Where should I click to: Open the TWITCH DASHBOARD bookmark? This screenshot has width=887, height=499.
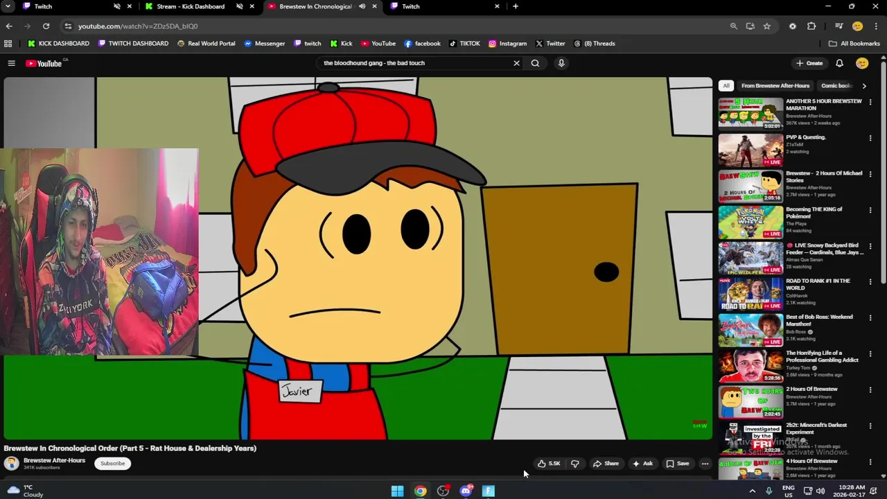pyautogui.click(x=133, y=44)
